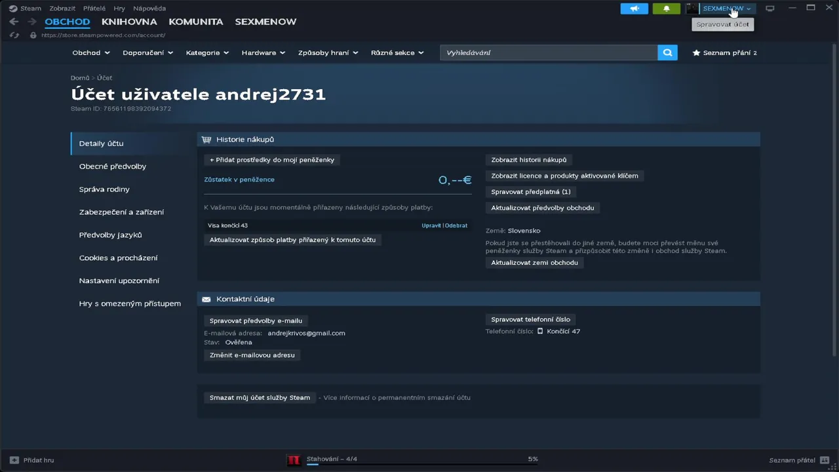Image resolution: width=839 pixels, height=472 pixels.
Task: Click the phone icon next to Končící 47
Action: (540, 331)
